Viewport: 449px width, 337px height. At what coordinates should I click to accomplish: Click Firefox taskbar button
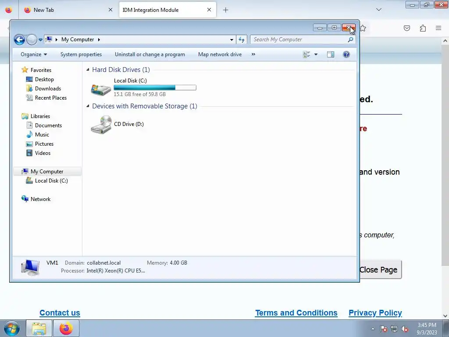pyautogui.click(x=66, y=329)
